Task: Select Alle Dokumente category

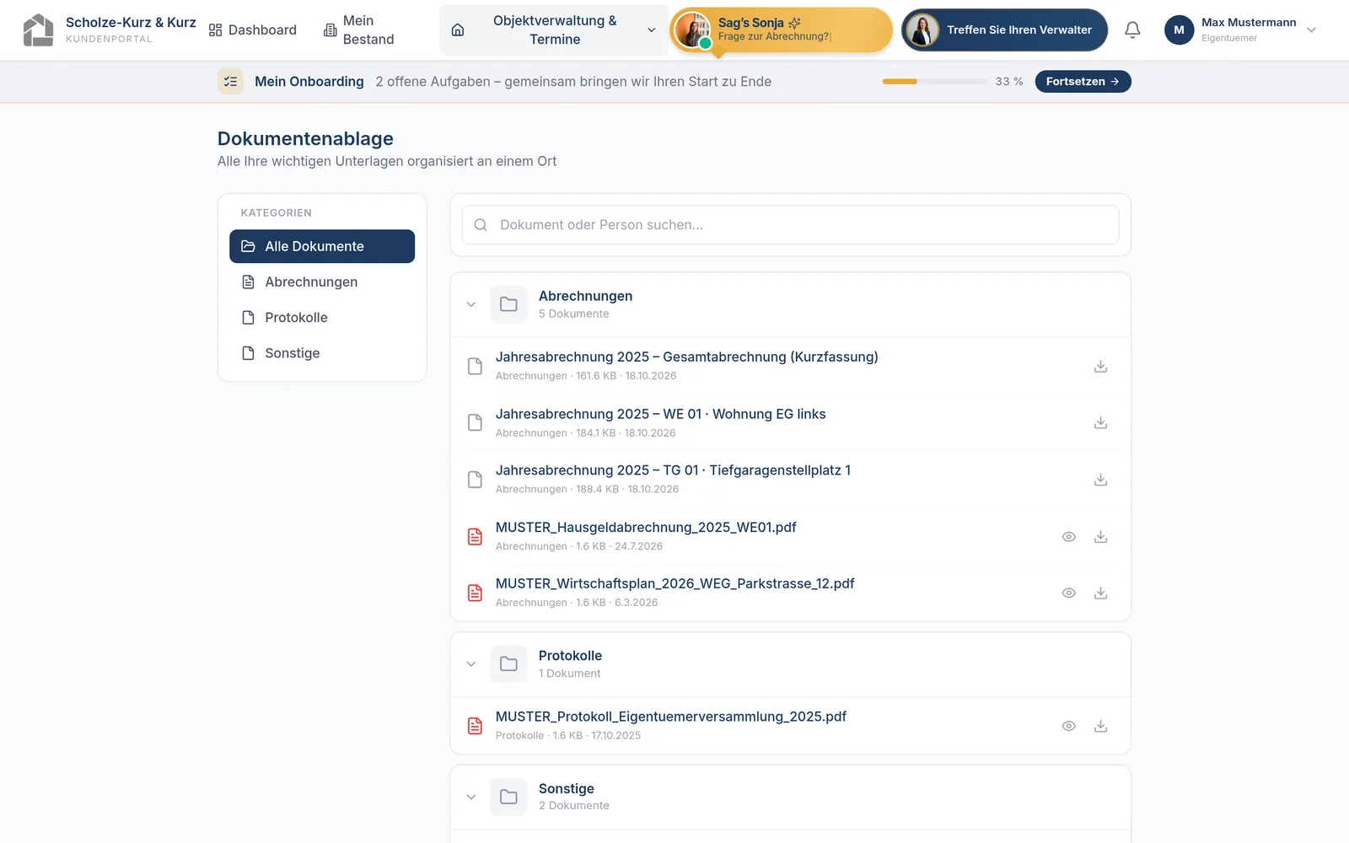Action: pos(322,246)
